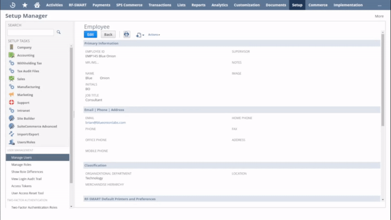
Task: Click the Accounting task icon
Action: [x=11, y=55]
